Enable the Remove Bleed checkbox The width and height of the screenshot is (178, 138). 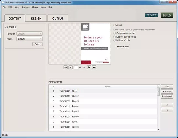coord(116,47)
